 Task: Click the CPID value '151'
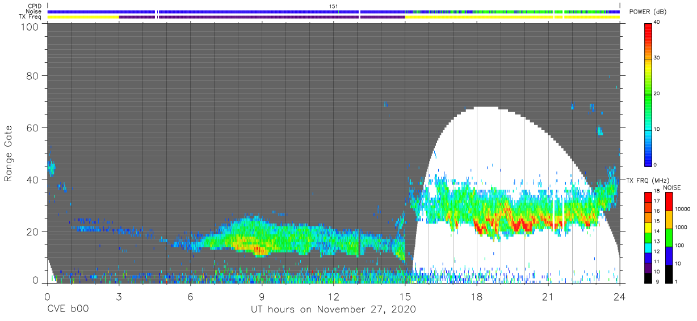coord(334,6)
